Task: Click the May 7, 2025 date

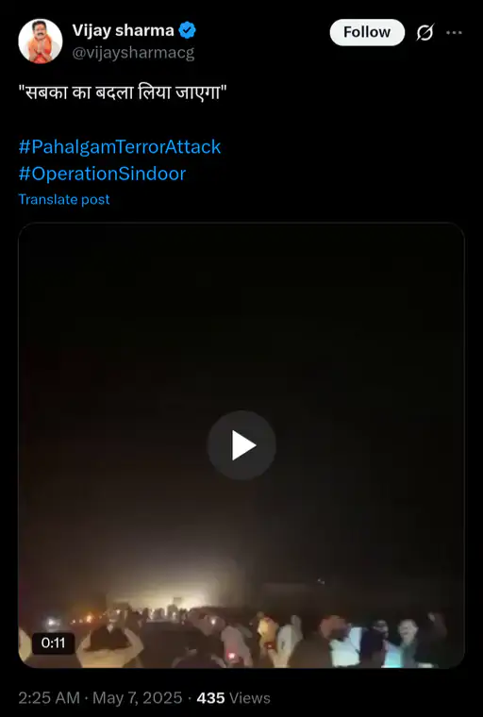Action: point(138,698)
